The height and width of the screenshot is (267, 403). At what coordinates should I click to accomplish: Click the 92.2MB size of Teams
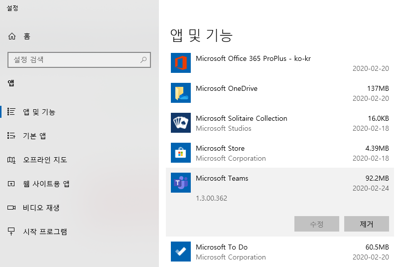coord(377,178)
